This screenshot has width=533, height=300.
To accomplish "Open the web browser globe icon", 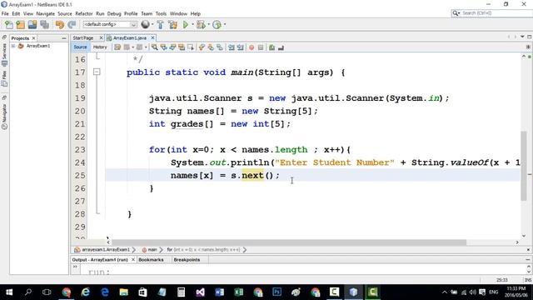I will [x=145, y=24].
